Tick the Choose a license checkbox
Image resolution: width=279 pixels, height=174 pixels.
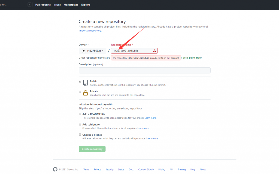coord(80,135)
